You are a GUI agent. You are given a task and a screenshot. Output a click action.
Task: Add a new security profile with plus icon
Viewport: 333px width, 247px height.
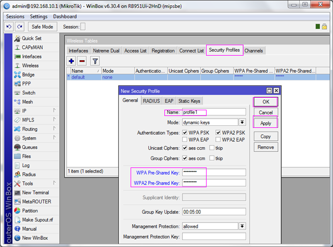tap(71, 61)
